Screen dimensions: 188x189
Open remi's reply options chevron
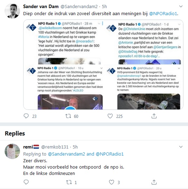[181, 147]
